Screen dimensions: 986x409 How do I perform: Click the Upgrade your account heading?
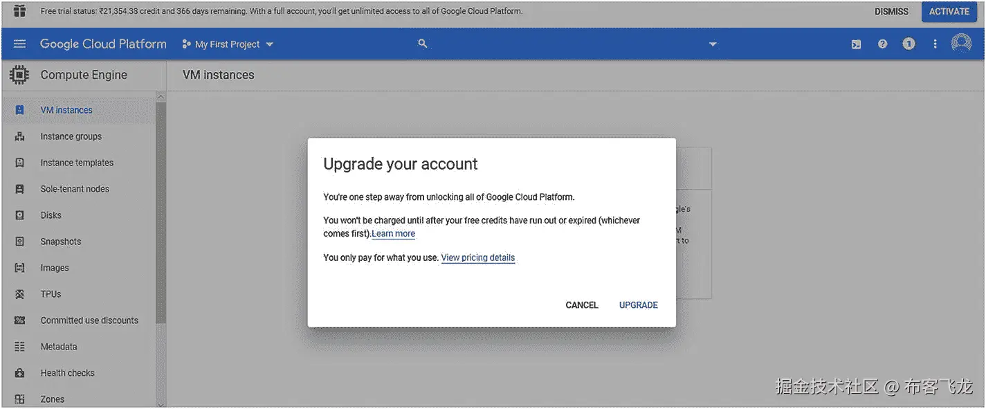(401, 164)
